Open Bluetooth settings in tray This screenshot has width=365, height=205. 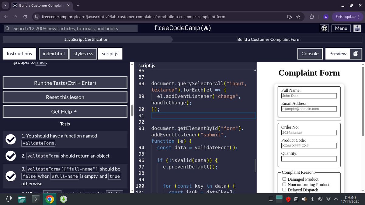(x=312, y=199)
